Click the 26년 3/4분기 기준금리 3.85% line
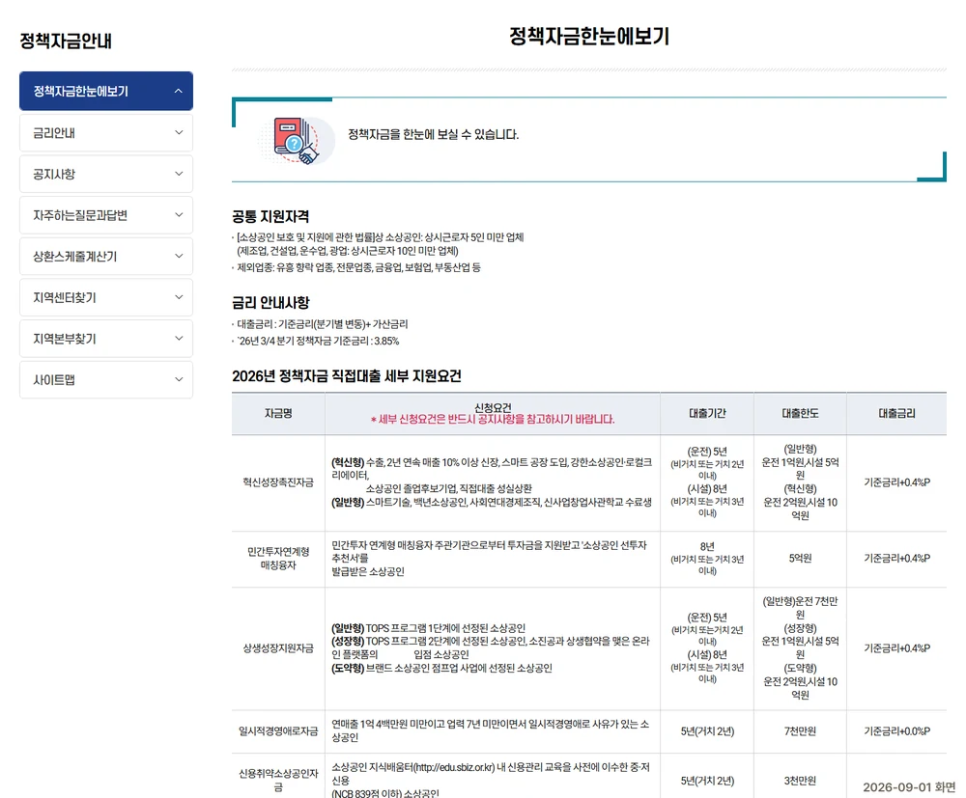Viewport: 966px width, 798px height. tap(318, 342)
